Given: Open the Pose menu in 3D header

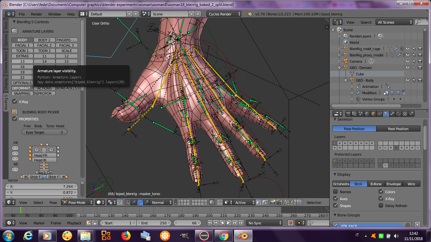Looking at the screenshot, I should 53,203.
